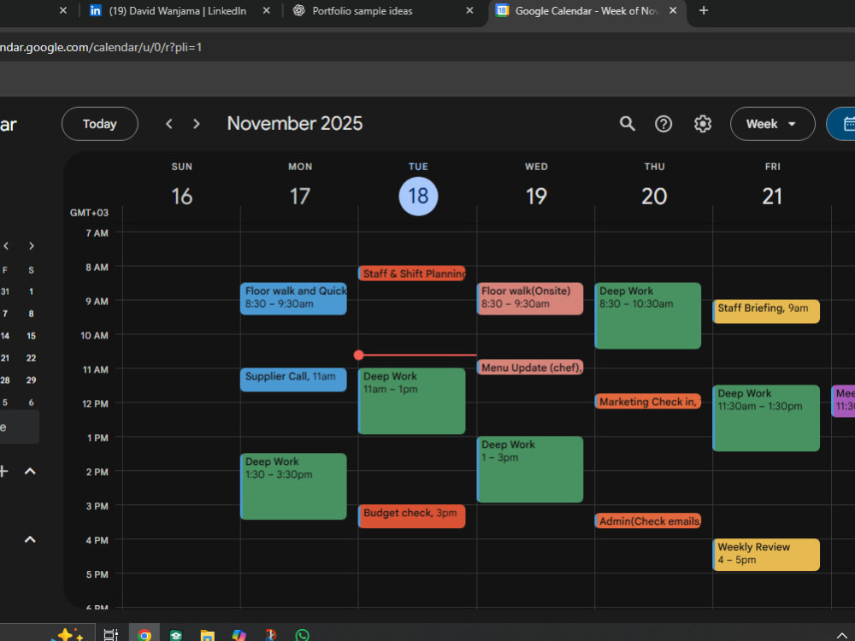Click the calendar view toggle button
855x641 pixels.
[x=842, y=124]
